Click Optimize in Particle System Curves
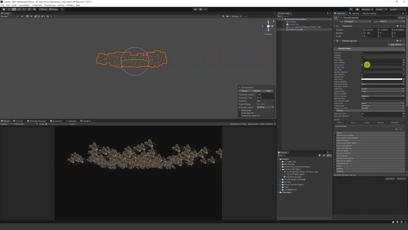The width and height of the screenshot is (408, 230). tap(390, 179)
